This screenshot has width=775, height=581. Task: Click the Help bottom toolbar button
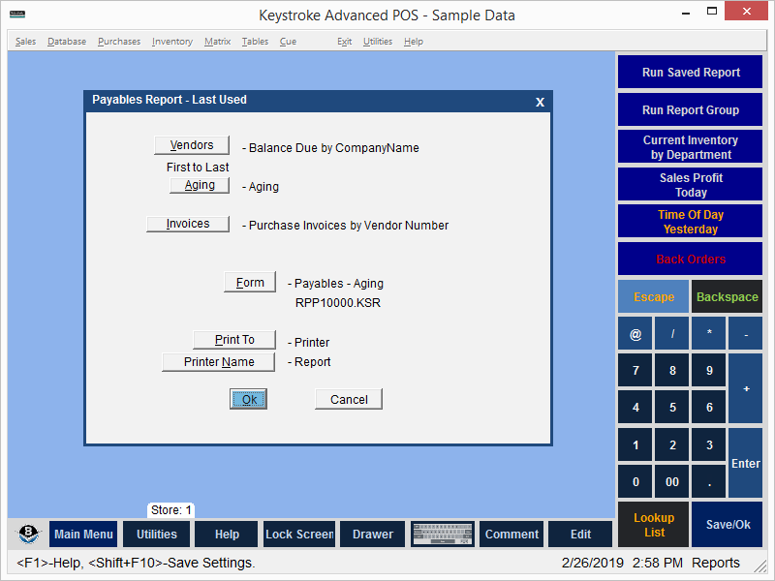227,535
